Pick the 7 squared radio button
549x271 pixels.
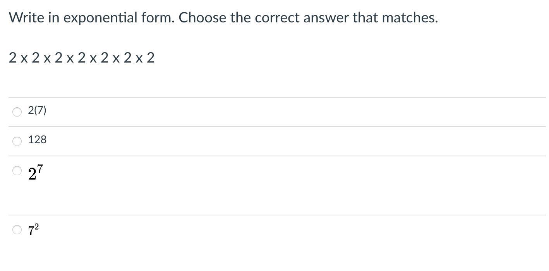17,230
